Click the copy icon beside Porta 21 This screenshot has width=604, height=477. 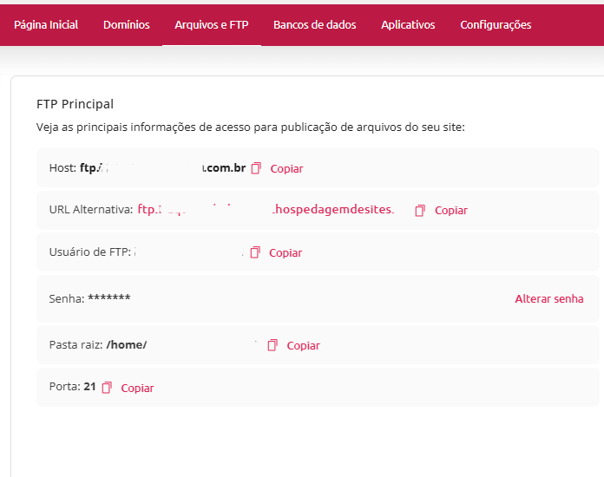coord(107,388)
